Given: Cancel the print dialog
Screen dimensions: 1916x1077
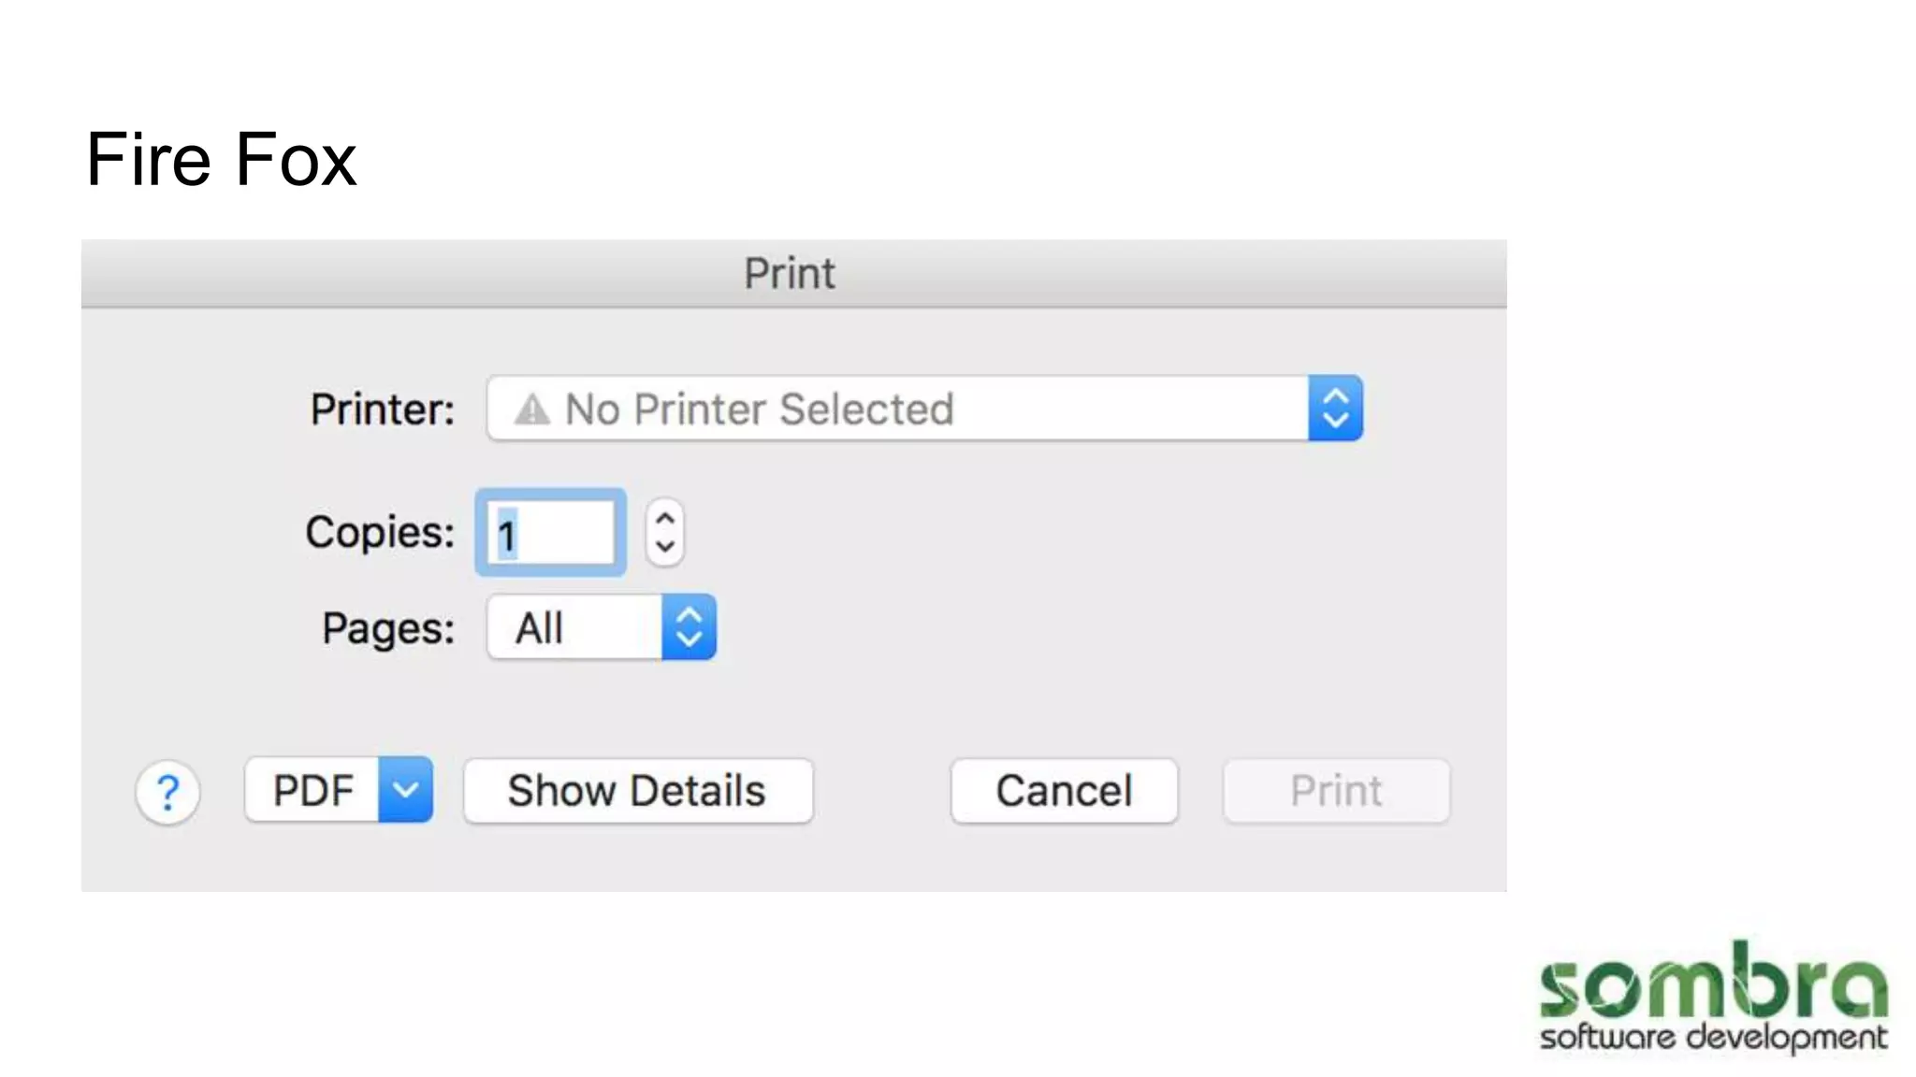Looking at the screenshot, I should (1064, 791).
